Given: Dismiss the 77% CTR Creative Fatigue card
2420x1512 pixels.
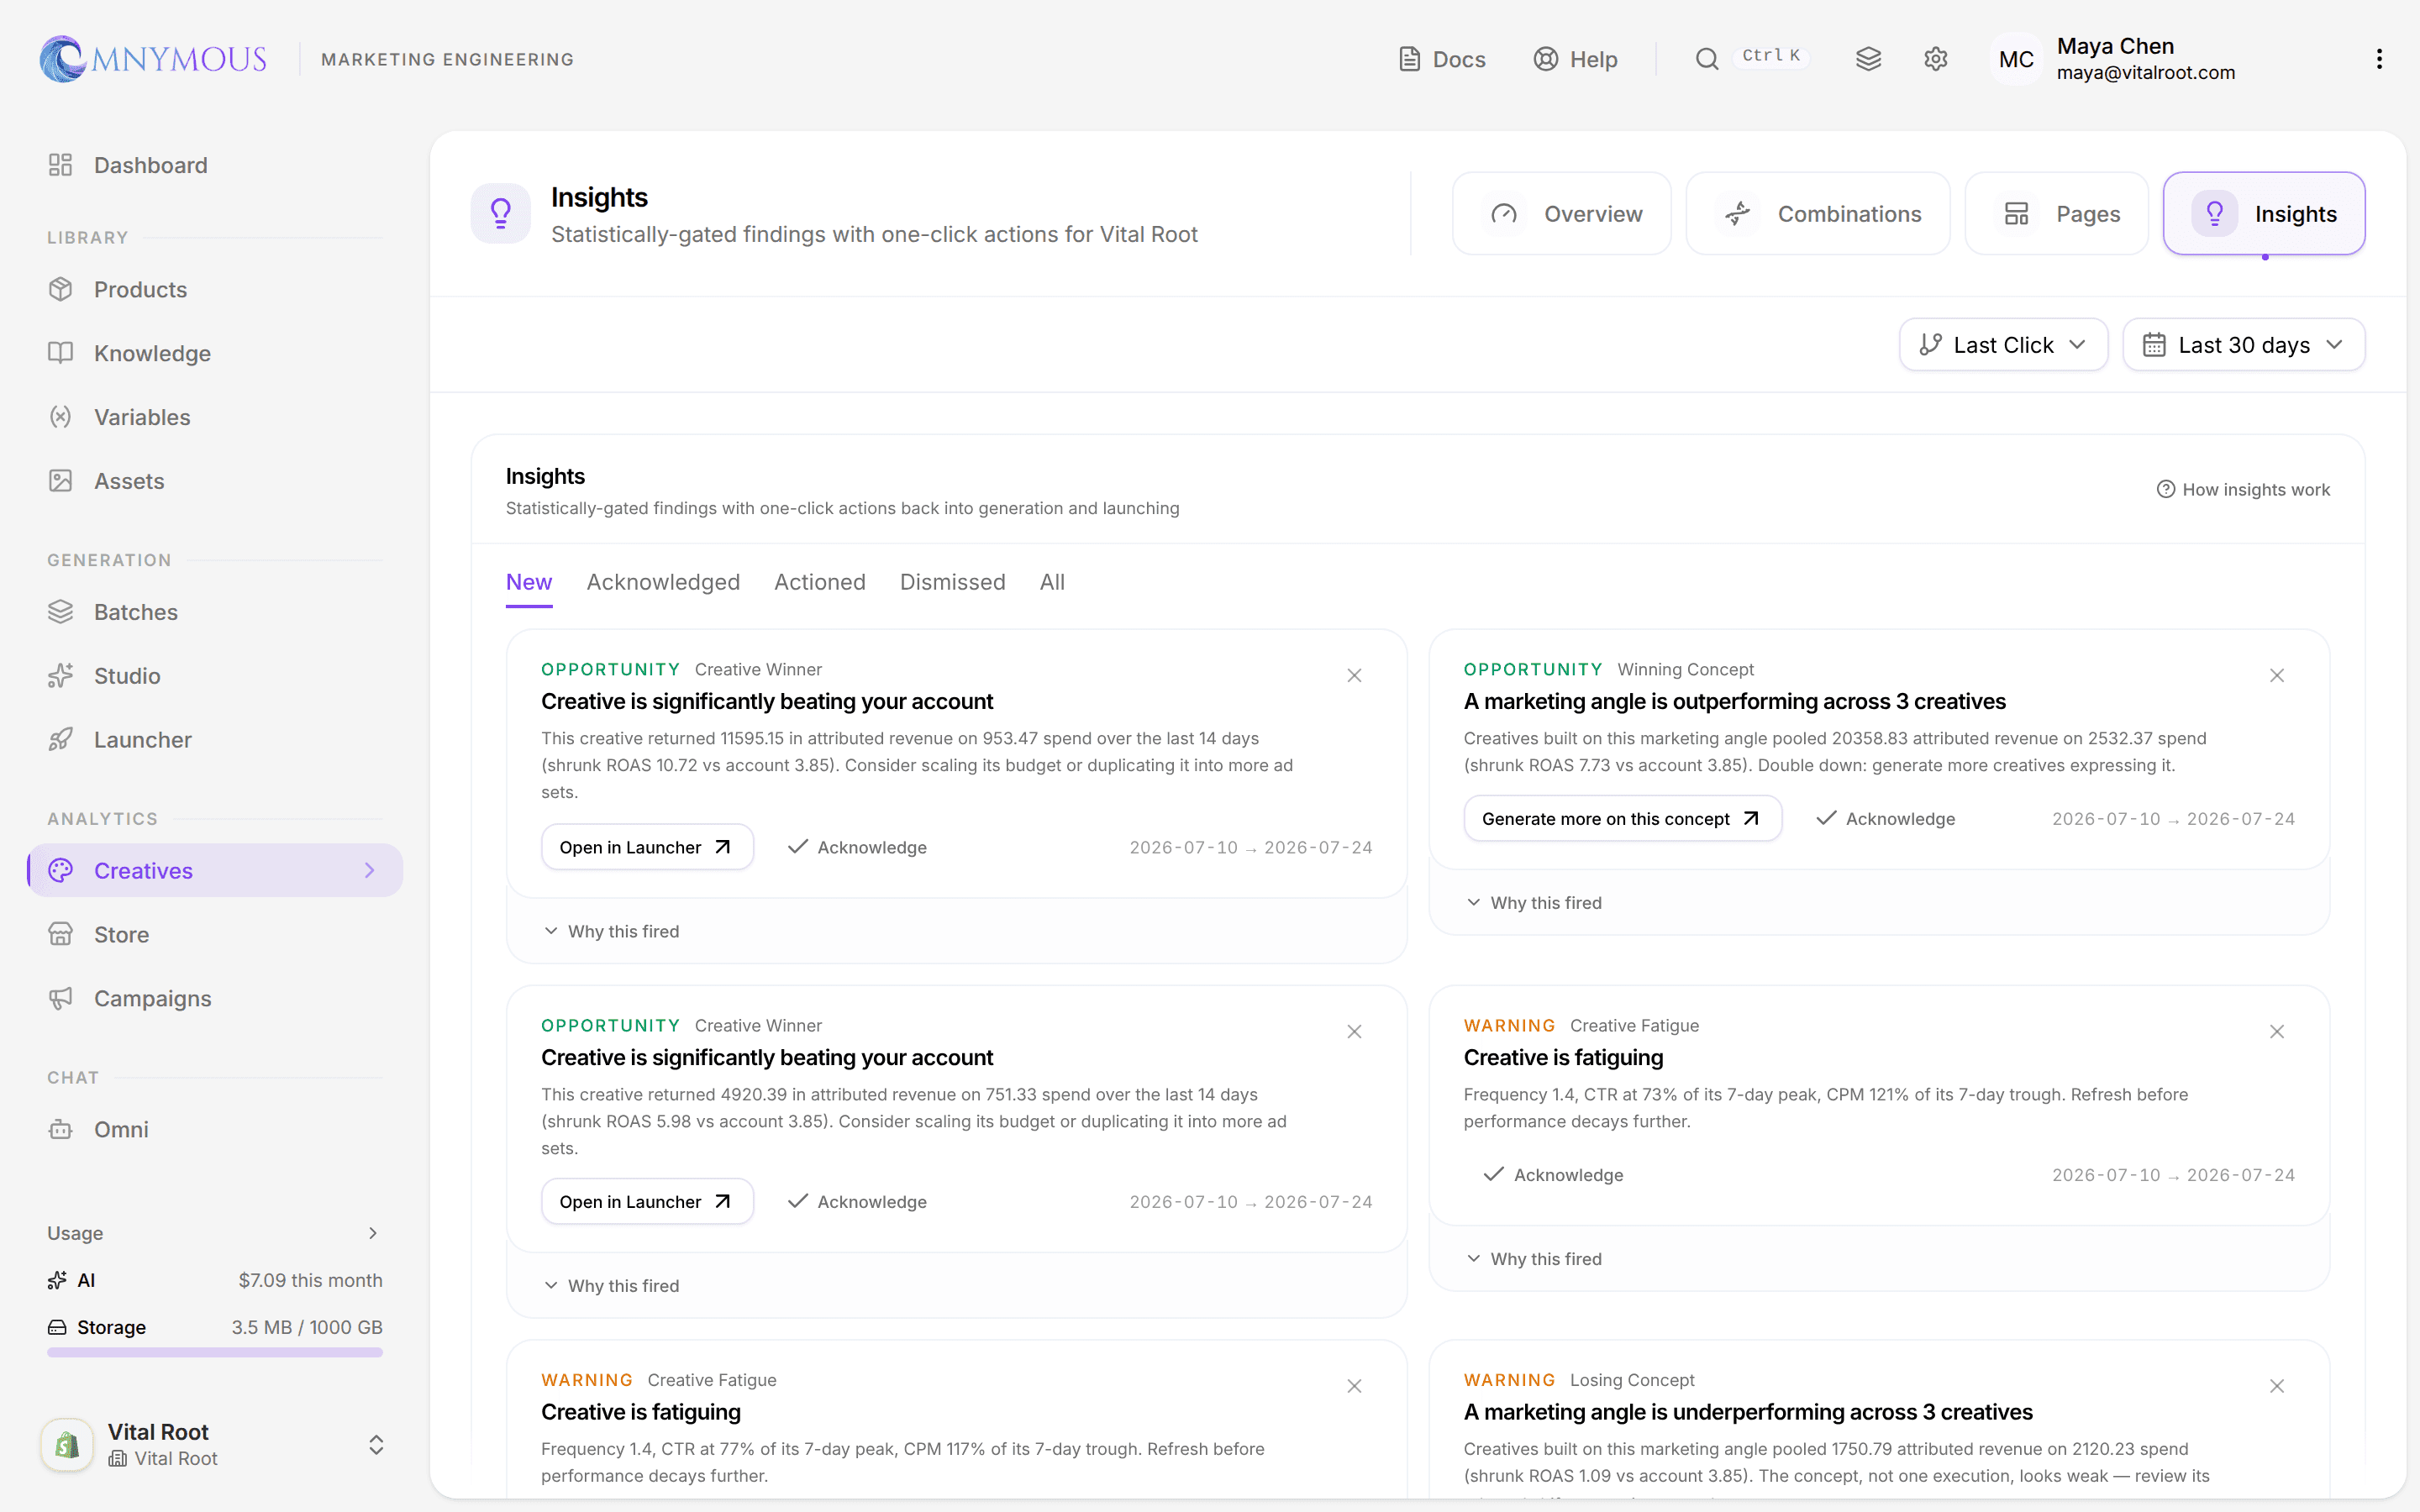Looking at the screenshot, I should pos(1354,1386).
